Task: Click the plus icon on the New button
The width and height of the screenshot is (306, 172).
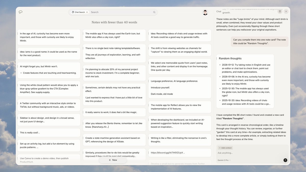Action: [110, 160]
